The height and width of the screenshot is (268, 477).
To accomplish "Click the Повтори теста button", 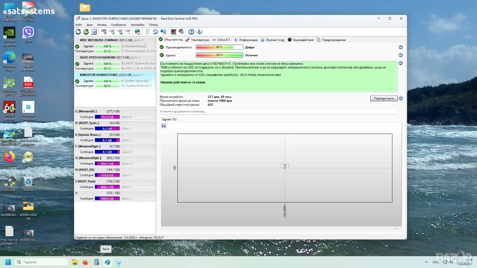I will click(384, 99).
